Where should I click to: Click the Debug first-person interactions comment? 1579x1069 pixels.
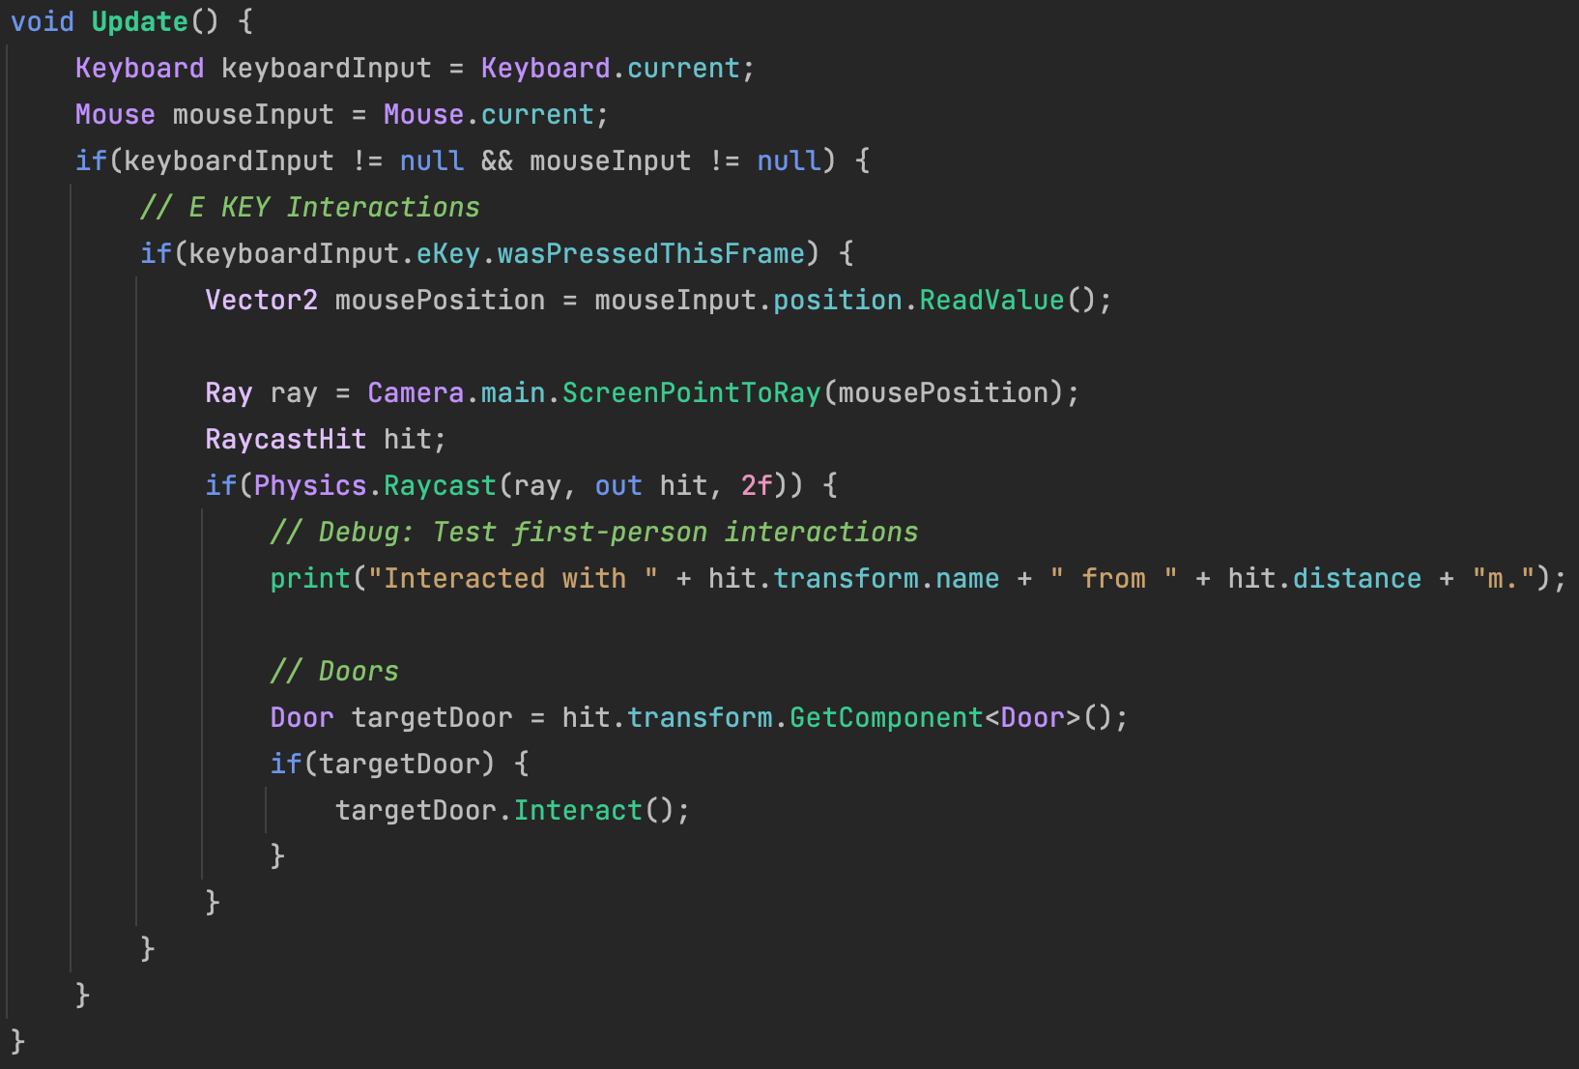(x=593, y=532)
